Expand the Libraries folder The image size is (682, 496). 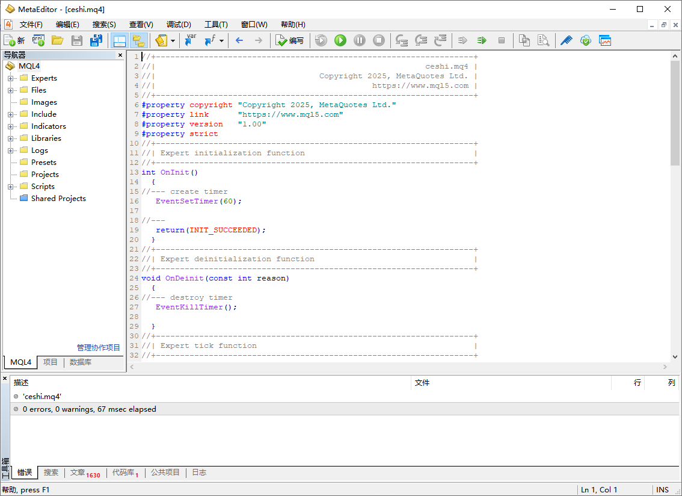(10, 138)
